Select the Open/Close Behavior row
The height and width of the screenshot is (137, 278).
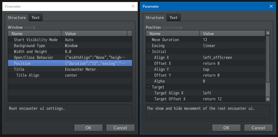70,57
